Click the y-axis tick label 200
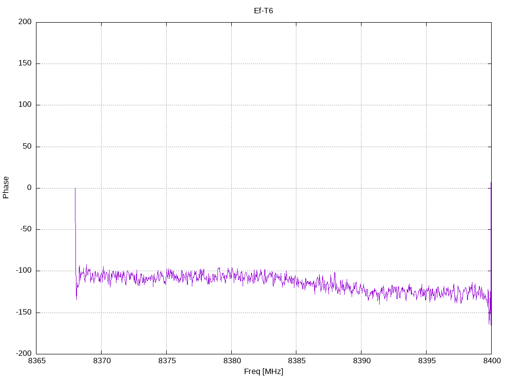The image size is (505, 378). point(25,22)
